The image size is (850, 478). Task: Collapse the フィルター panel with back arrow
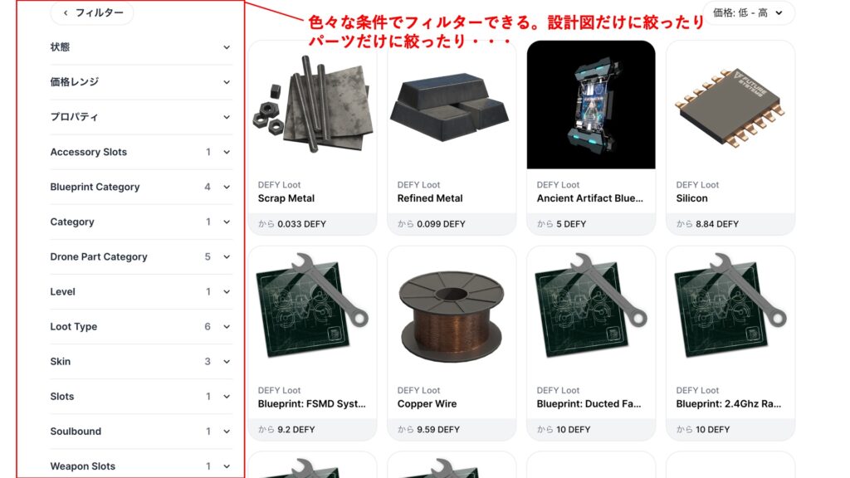tap(92, 12)
